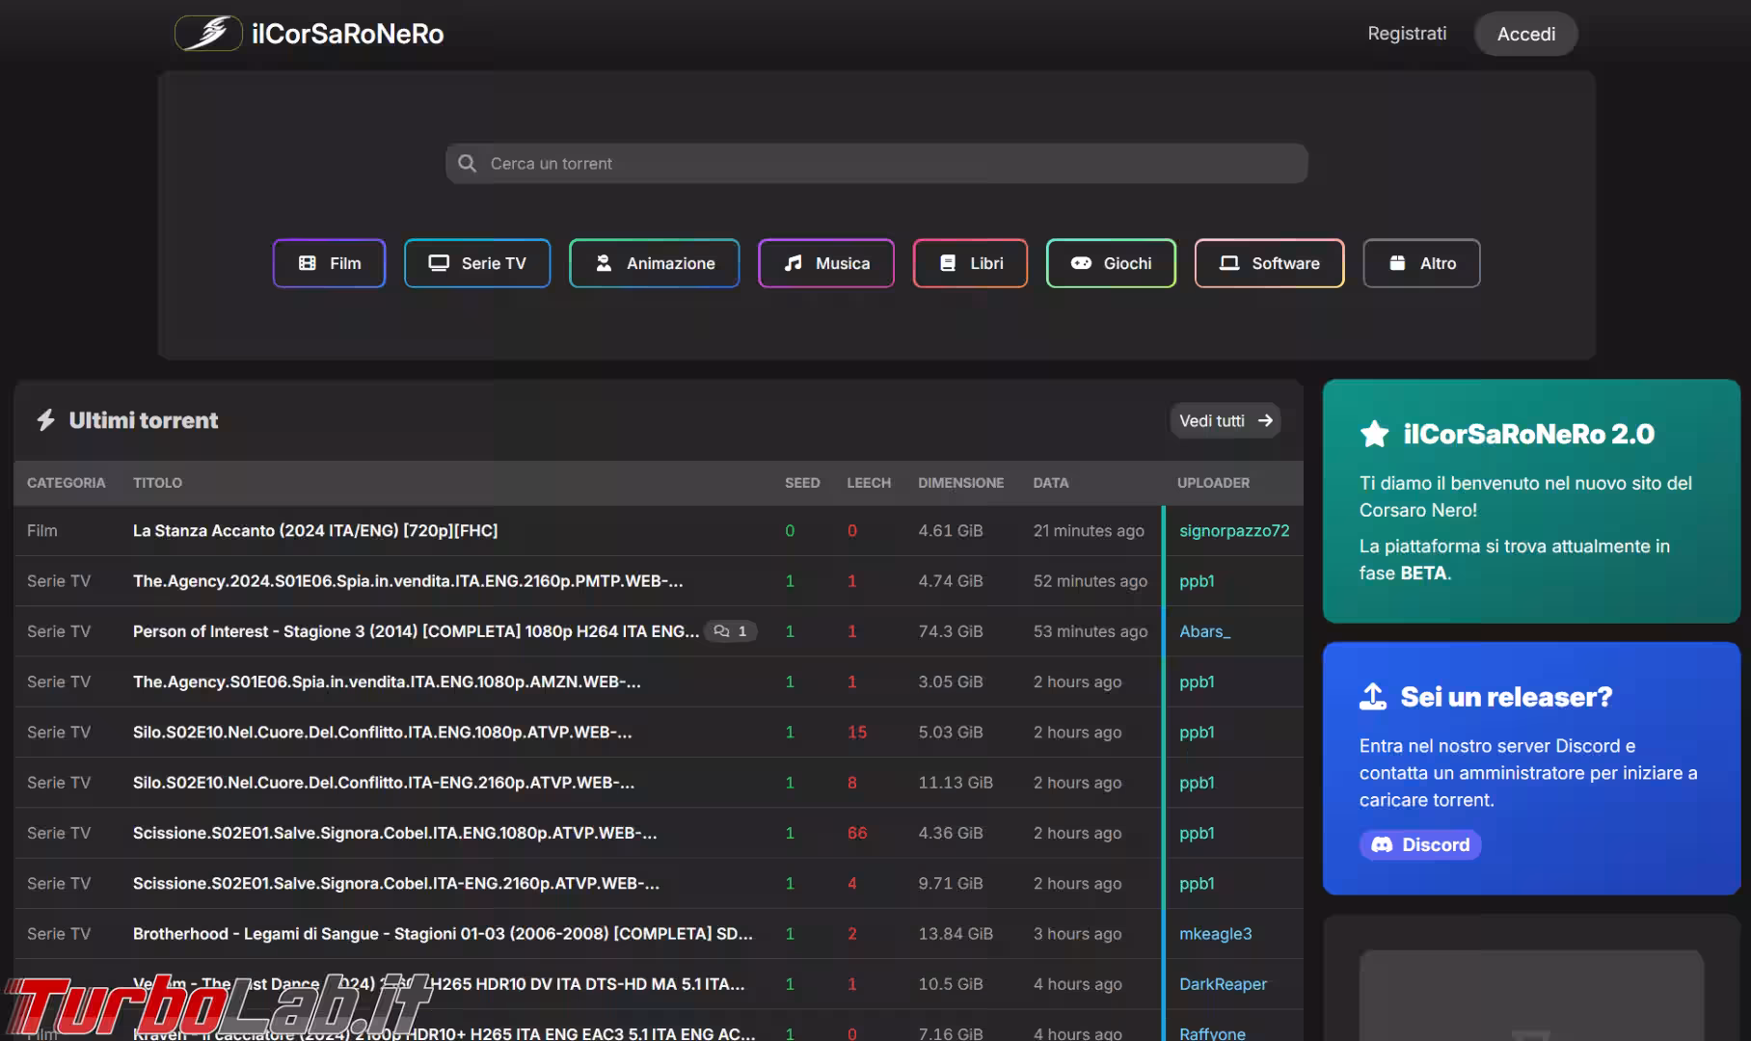Open comments badge on Person of Interest row
1751x1041 pixels.
coord(731,631)
